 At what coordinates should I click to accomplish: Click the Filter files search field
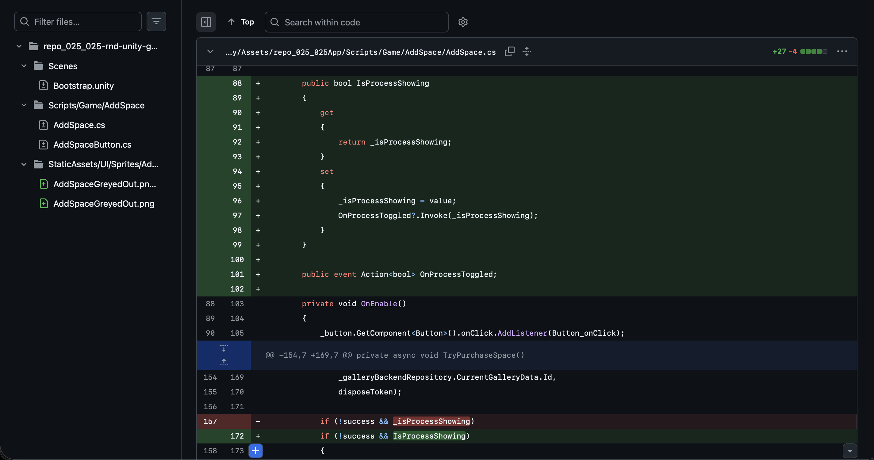tap(78, 22)
